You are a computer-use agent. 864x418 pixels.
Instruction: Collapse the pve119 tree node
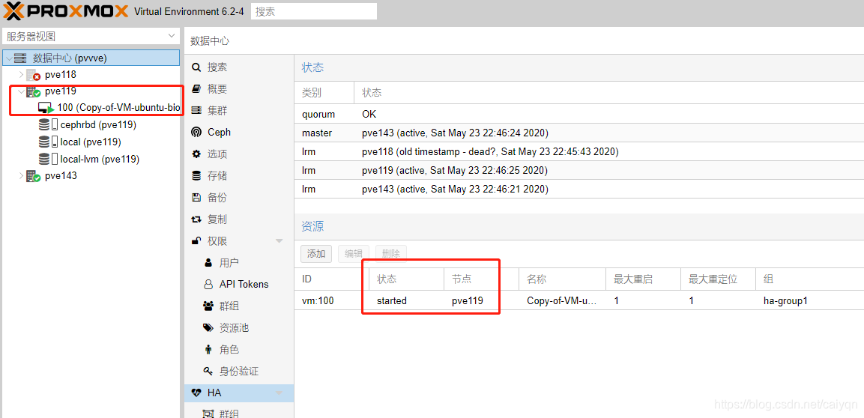[x=21, y=92]
